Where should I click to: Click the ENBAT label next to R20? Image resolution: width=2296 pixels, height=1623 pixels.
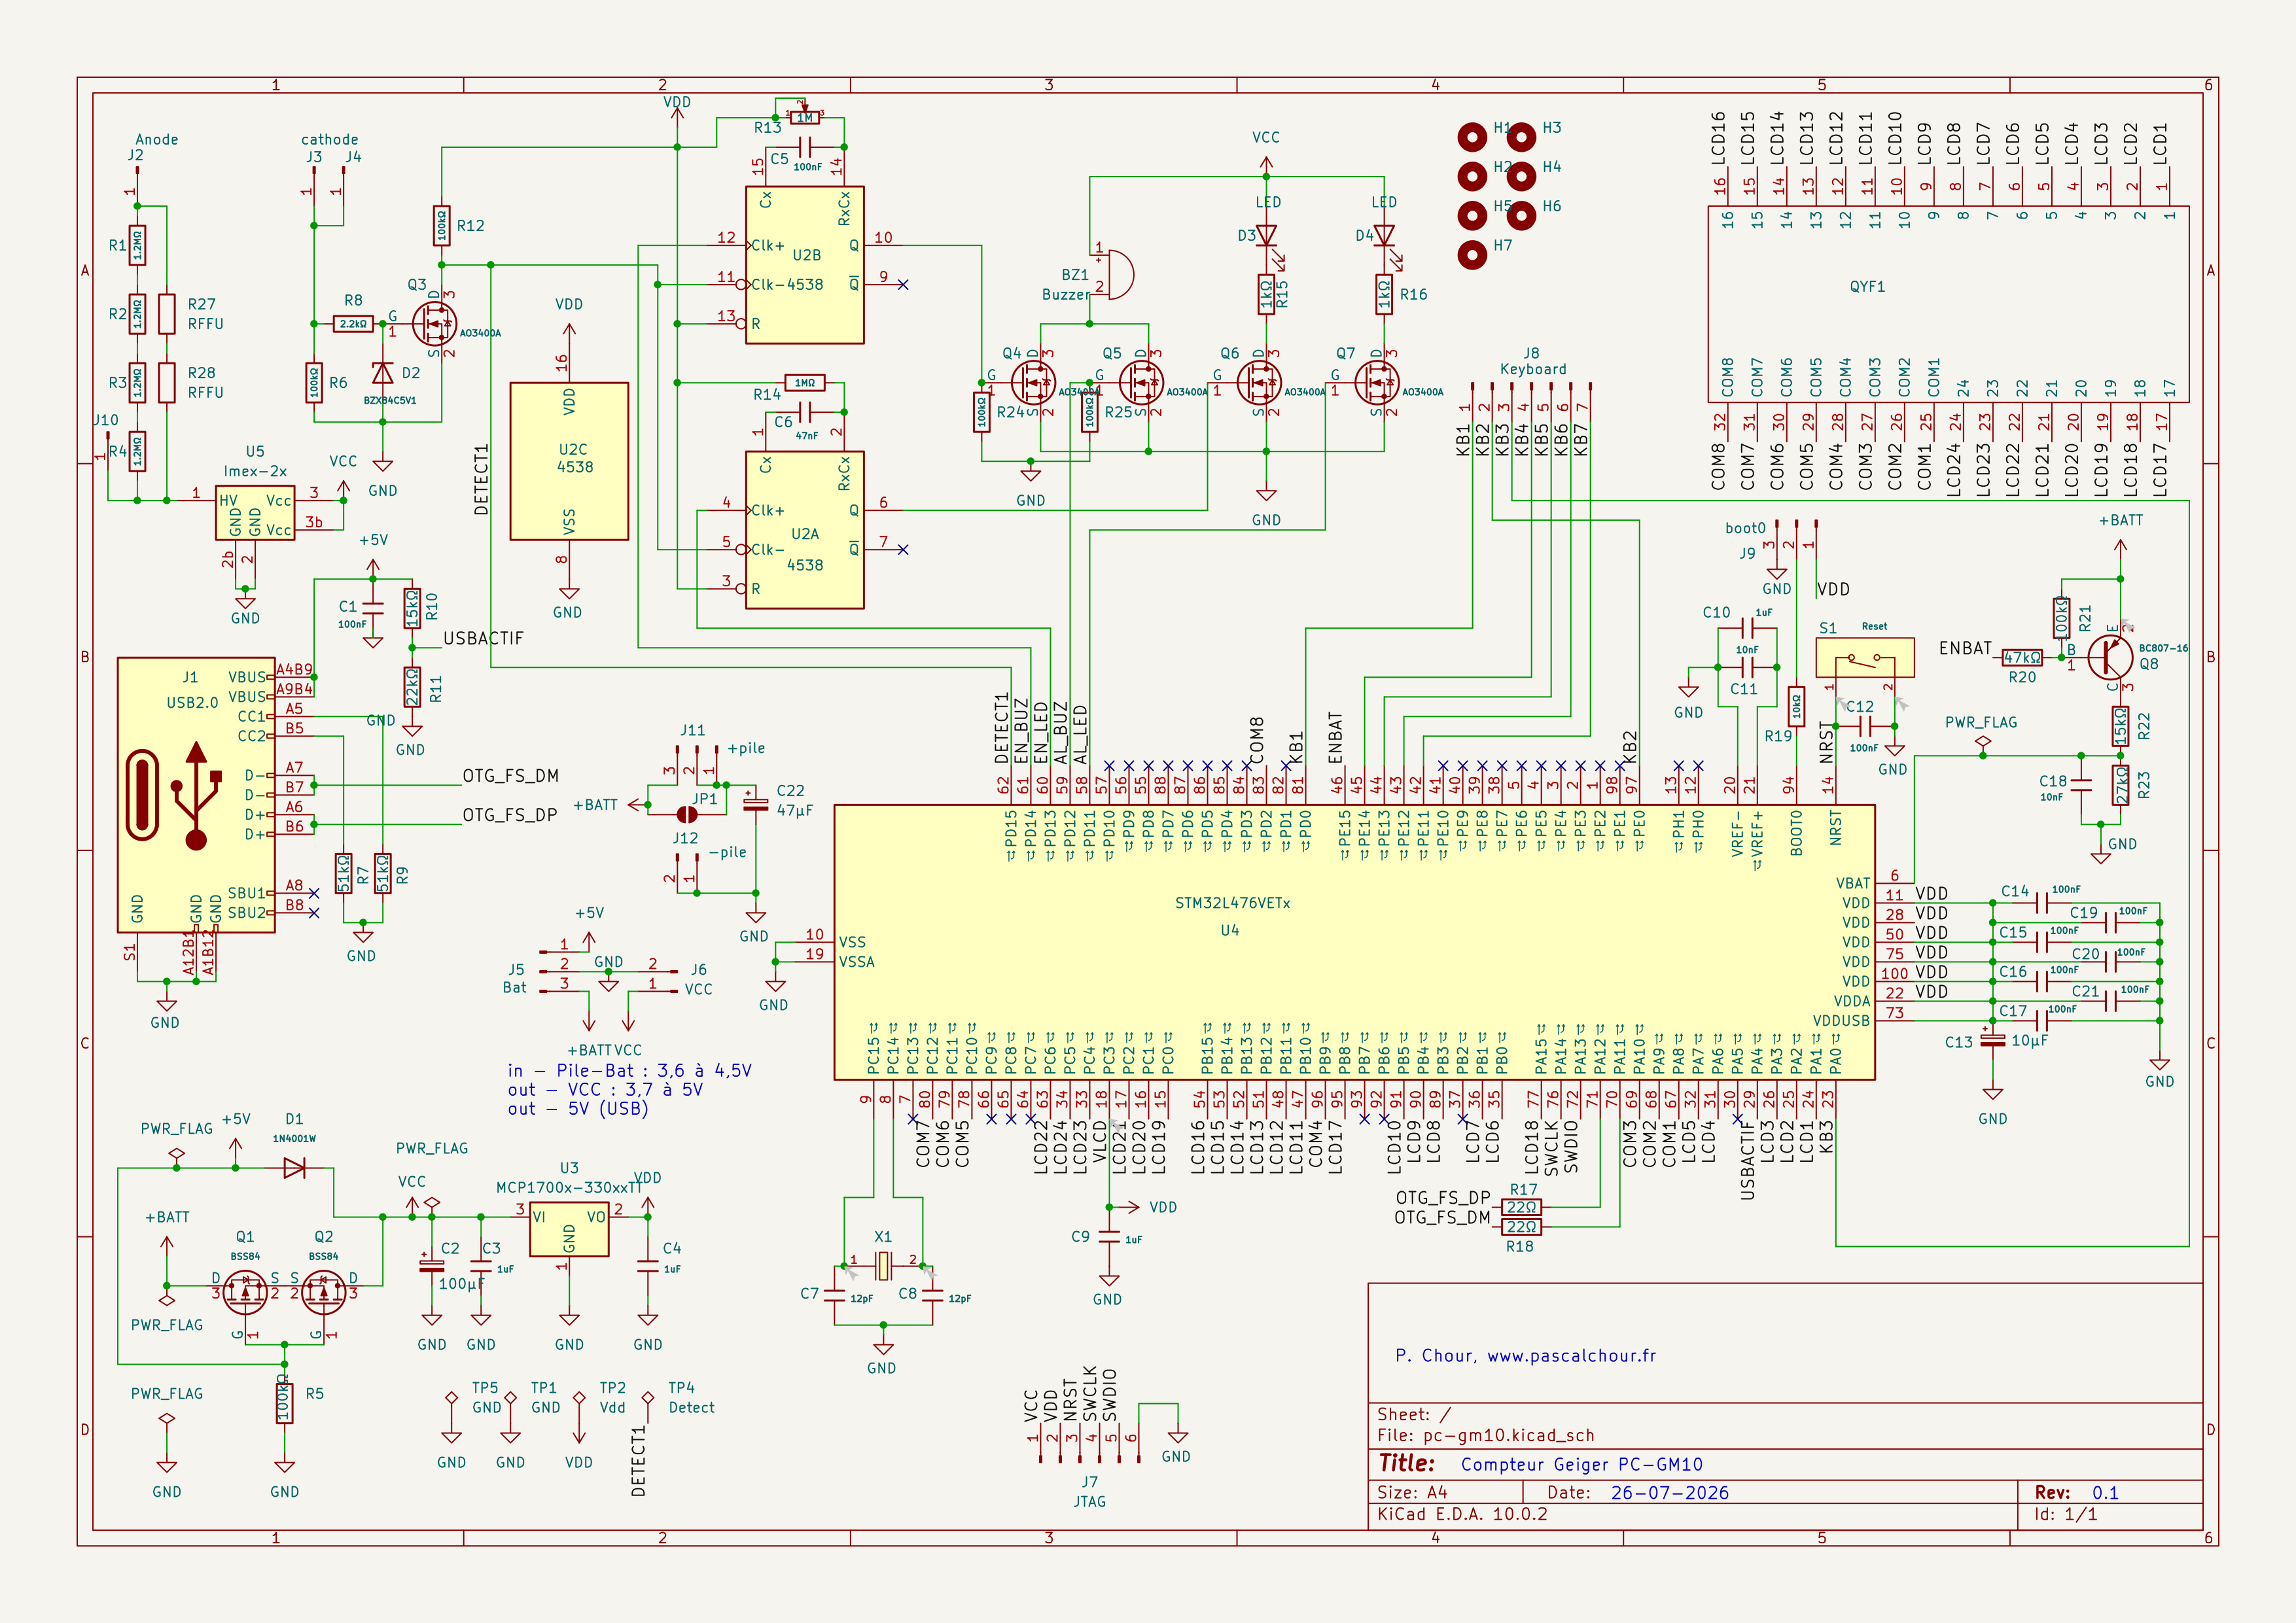tap(1965, 648)
